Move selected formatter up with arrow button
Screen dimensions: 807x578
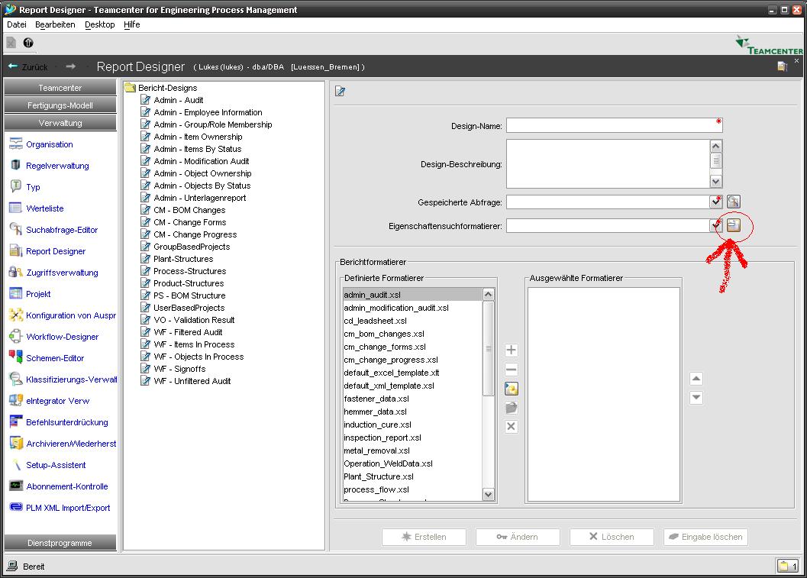point(696,379)
